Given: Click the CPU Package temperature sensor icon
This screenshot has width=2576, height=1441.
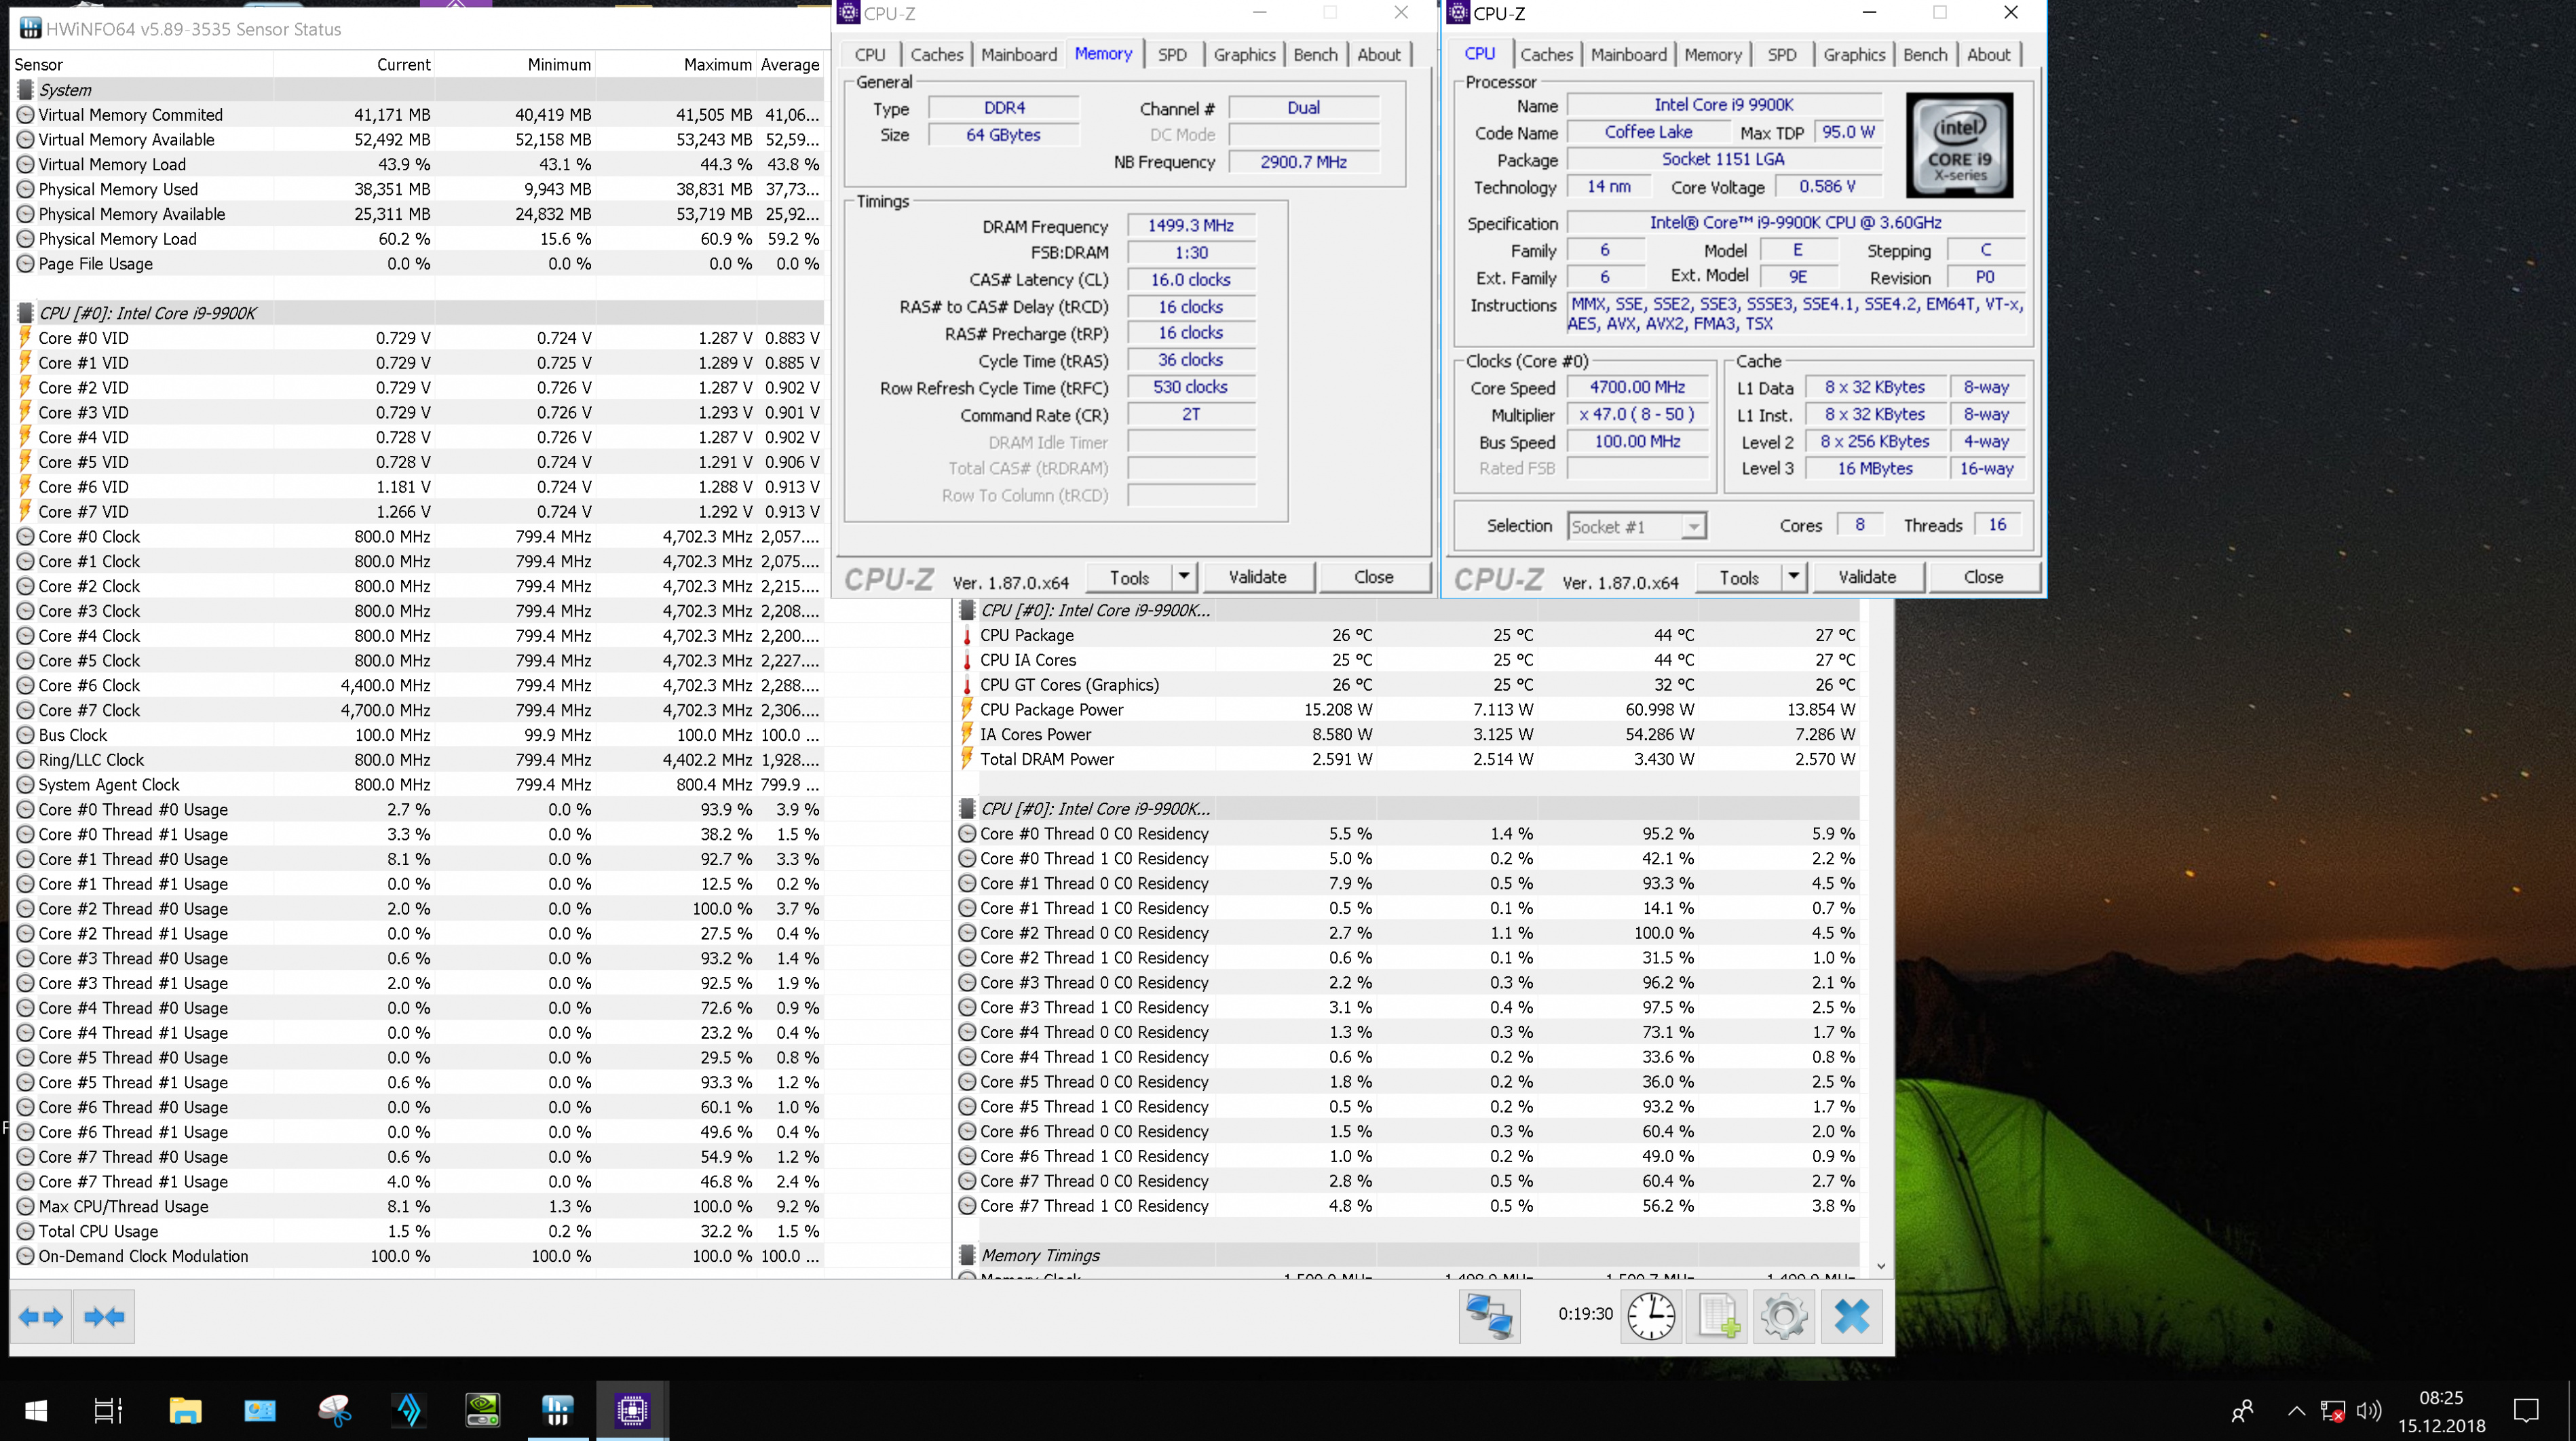Looking at the screenshot, I should pyautogui.click(x=967, y=635).
